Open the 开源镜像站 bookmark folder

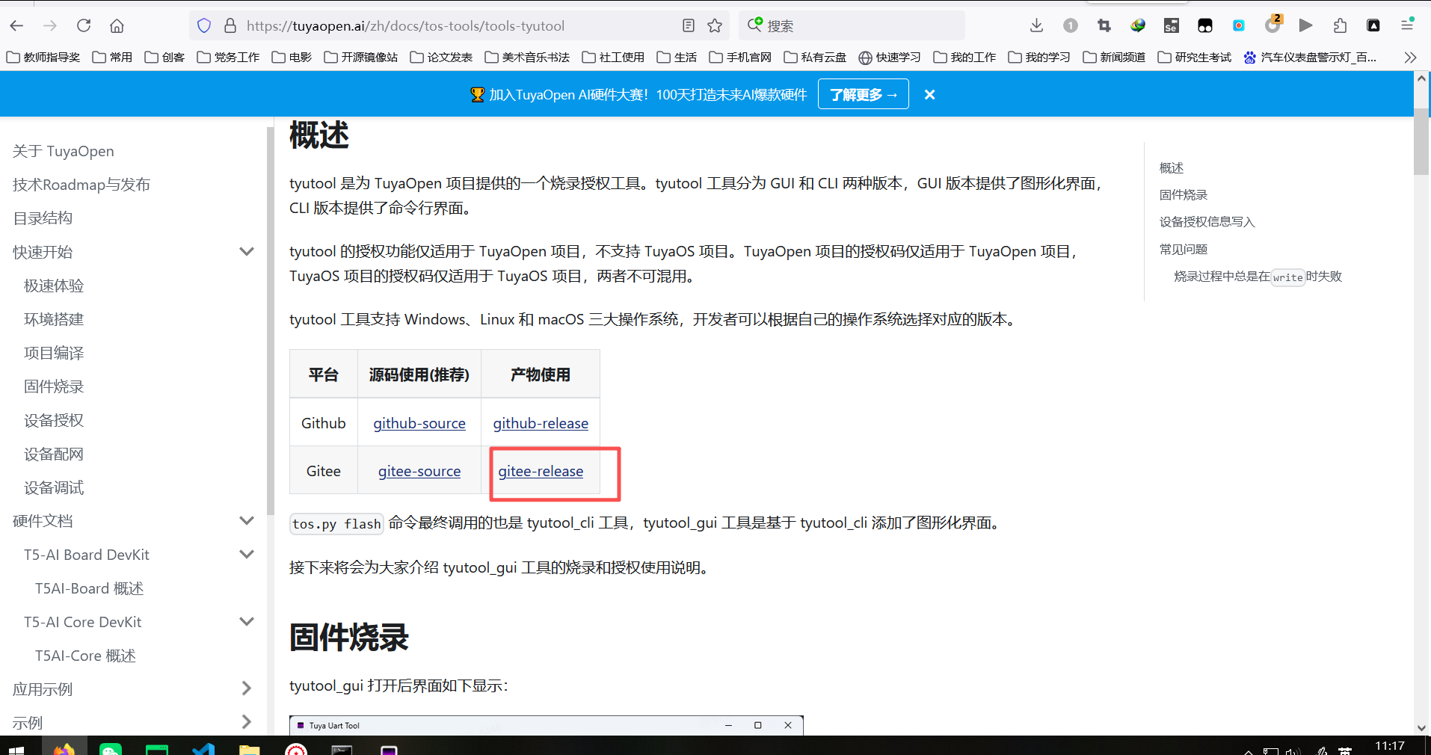(361, 58)
